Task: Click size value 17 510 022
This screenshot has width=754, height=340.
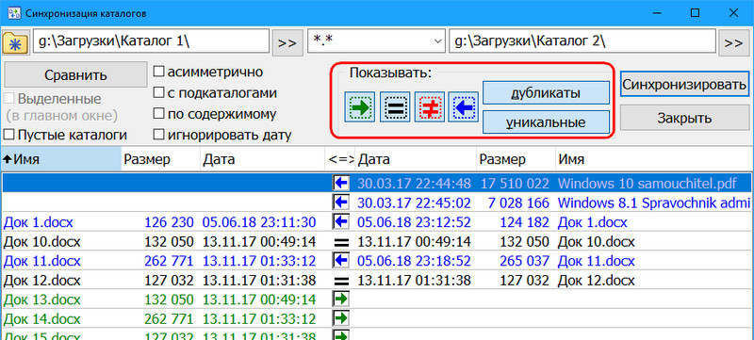Action: coord(515,183)
